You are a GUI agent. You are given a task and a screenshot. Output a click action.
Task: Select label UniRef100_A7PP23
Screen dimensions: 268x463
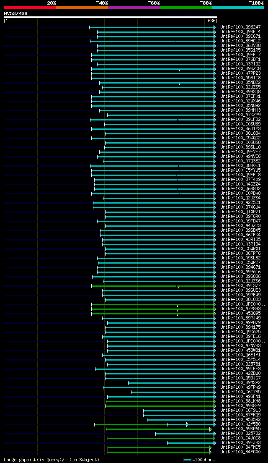(x=240, y=73)
